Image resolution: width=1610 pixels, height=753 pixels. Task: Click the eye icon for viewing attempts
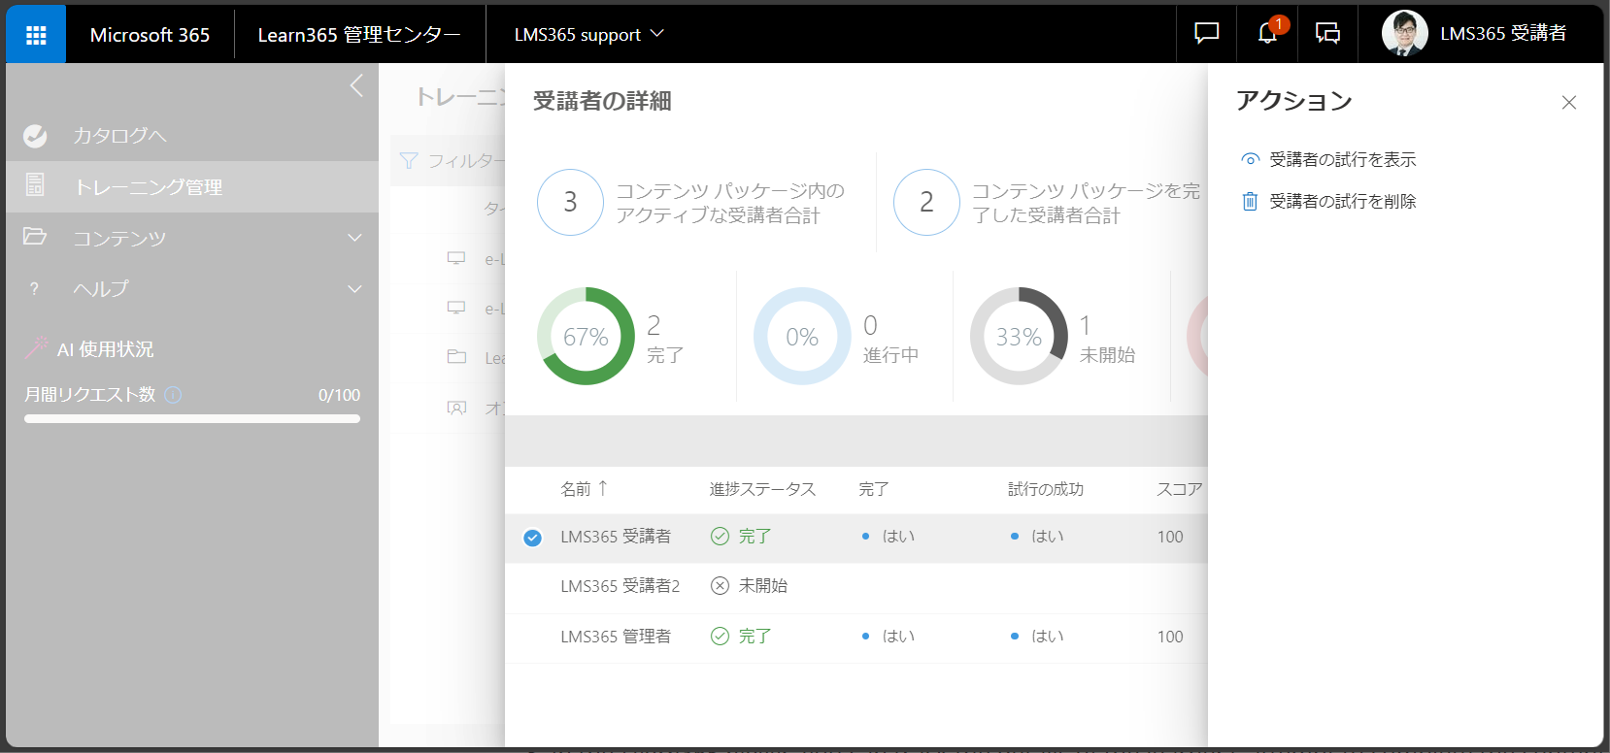[x=1251, y=159]
